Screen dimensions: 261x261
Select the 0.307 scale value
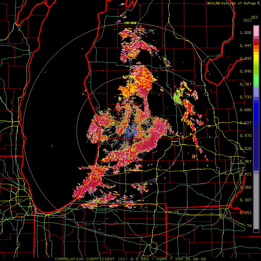246,200
